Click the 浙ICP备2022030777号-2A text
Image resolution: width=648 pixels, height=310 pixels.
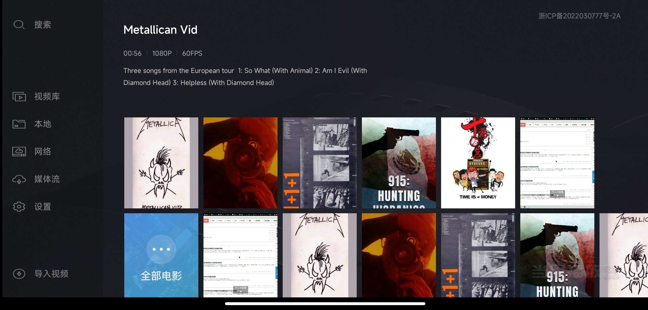point(579,16)
